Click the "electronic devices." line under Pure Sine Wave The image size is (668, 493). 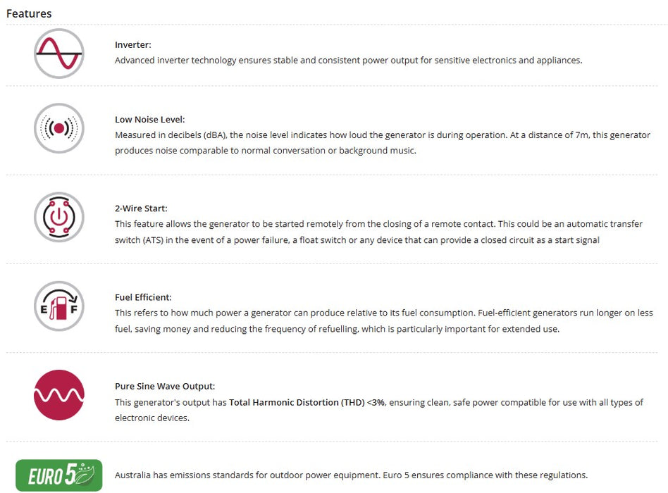[x=151, y=418]
